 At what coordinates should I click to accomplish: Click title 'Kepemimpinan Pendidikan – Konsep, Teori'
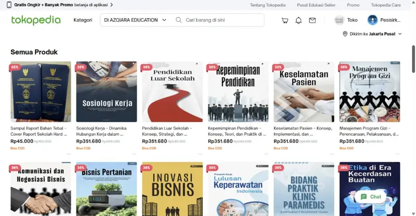237,131
